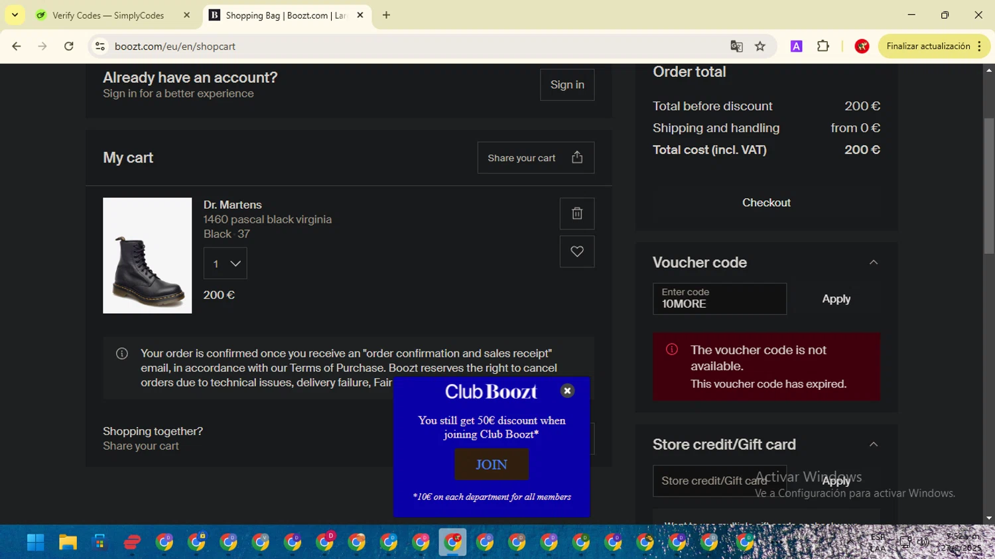Screen dimensions: 995x559
Task: Click the error icon in voucher message
Action: coord(672,349)
